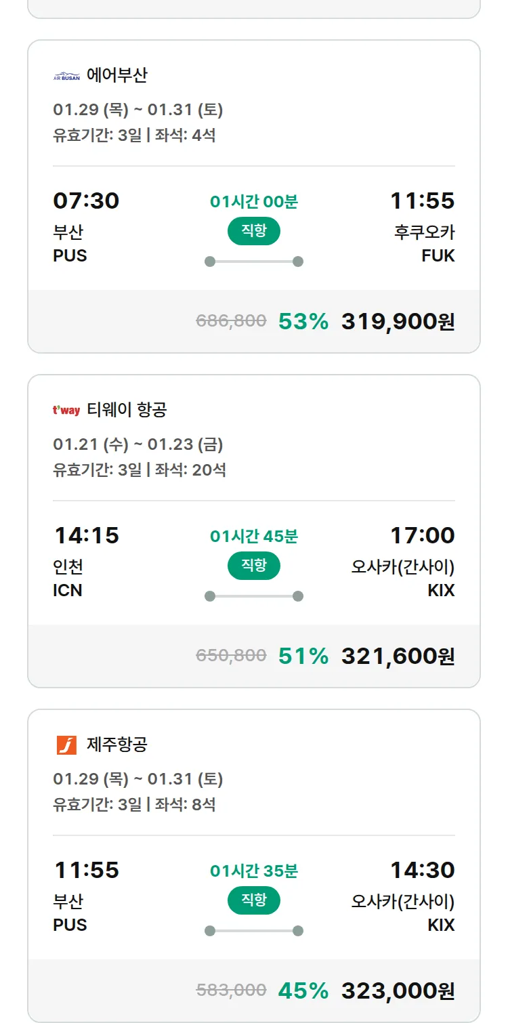Open the 티웨이 항공 airline name
Screen dimensions: 508x1023
127,410
